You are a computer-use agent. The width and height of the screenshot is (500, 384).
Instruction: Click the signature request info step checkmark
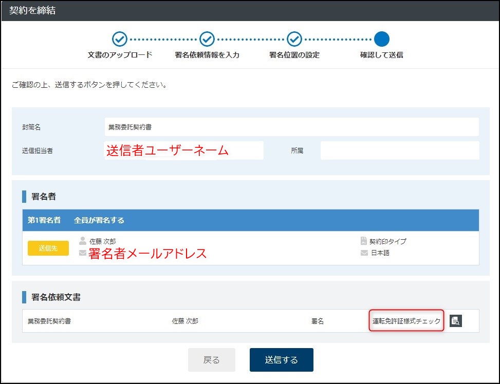[x=207, y=39]
